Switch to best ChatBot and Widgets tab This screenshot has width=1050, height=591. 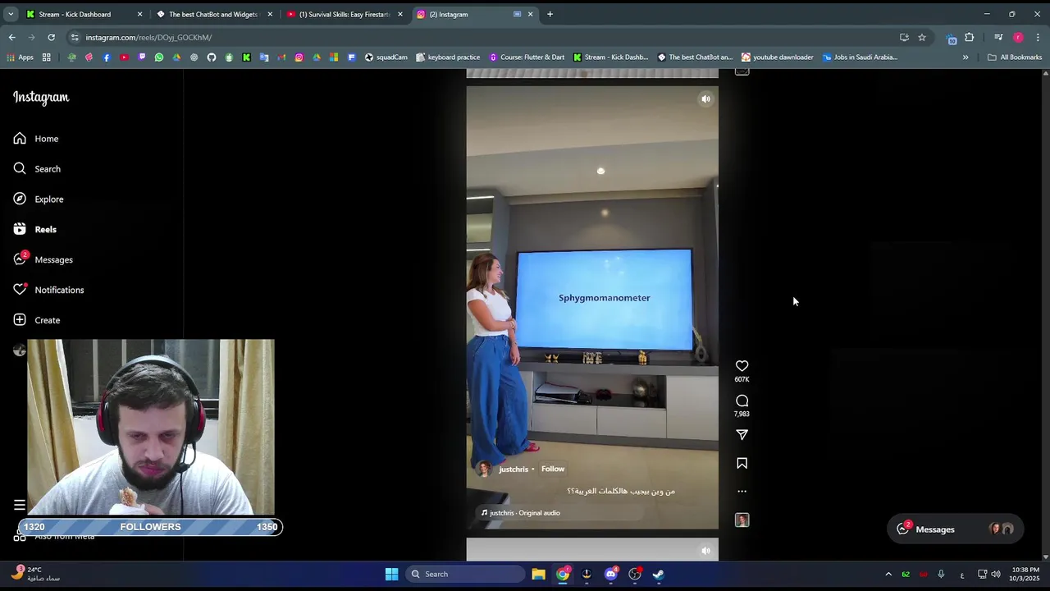pos(213,14)
